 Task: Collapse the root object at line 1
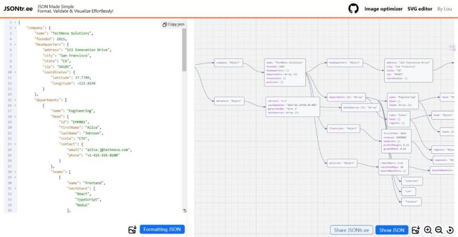point(15,22)
